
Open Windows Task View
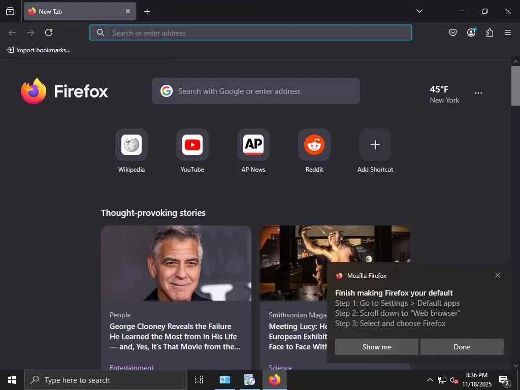(x=199, y=380)
